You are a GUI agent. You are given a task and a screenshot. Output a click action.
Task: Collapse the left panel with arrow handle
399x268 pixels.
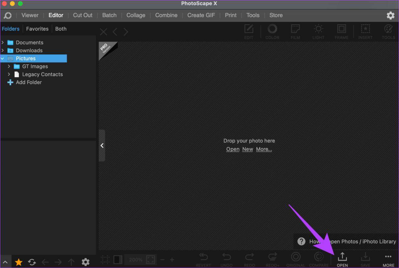point(102,146)
